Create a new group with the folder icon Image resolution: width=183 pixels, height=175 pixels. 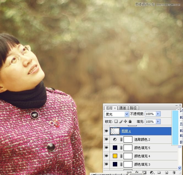coord(159,173)
